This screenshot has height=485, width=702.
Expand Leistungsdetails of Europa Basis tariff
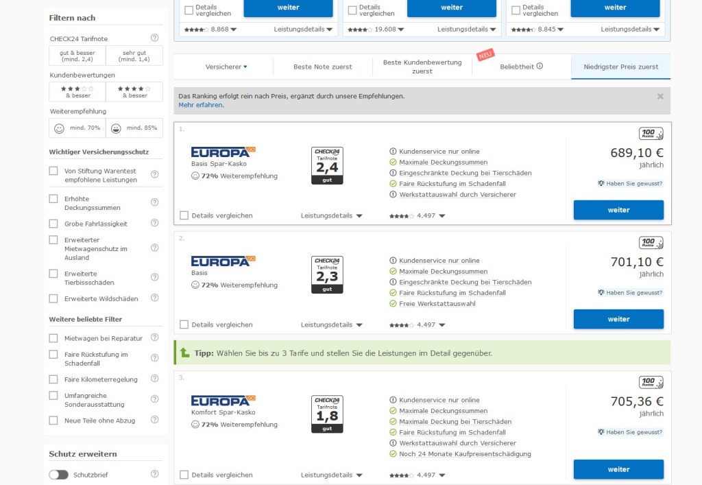(x=331, y=324)
